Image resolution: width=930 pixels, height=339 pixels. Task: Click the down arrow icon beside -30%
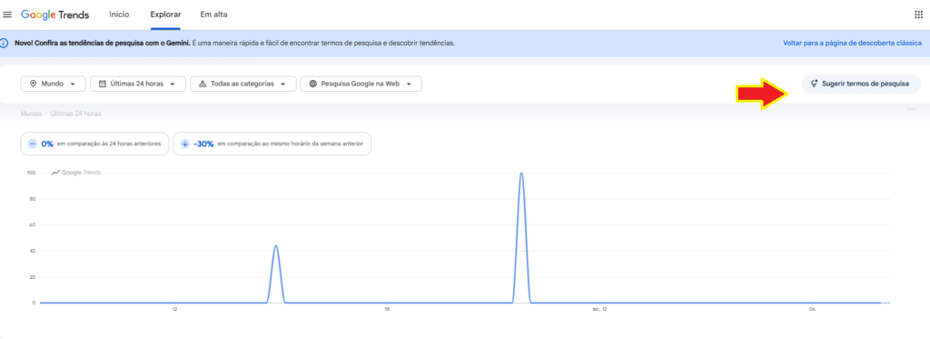(x=185, y=144)
